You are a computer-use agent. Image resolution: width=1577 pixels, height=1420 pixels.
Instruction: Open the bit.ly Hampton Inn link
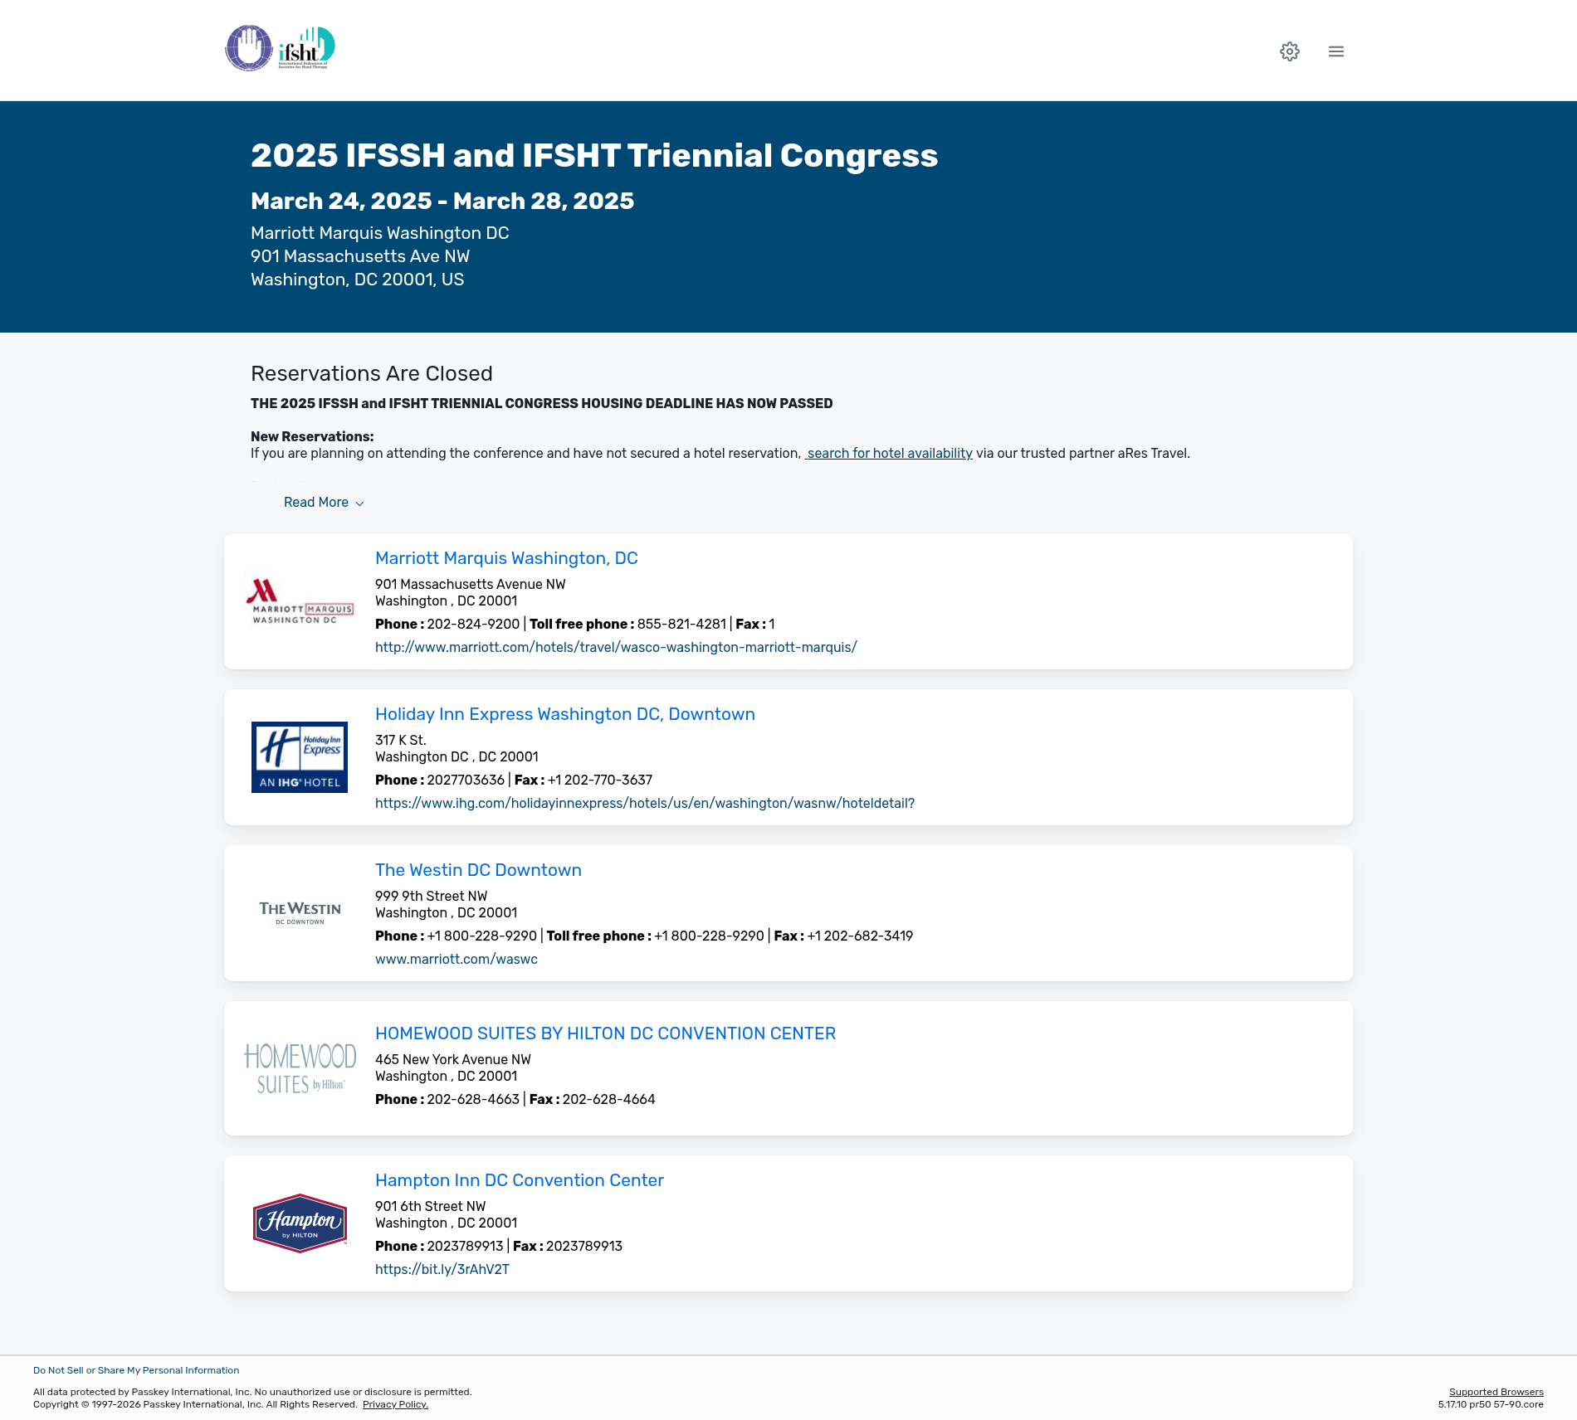point(442,1269)
